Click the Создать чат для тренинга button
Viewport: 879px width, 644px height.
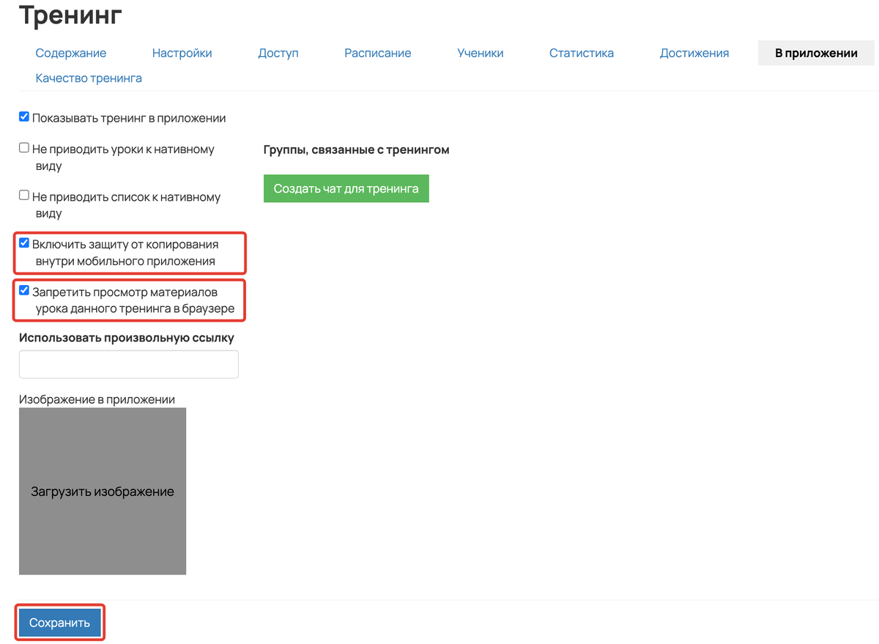(346, 188)
